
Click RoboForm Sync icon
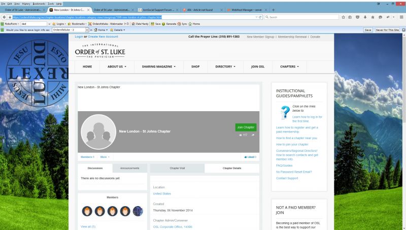click(x=182, y=24)
